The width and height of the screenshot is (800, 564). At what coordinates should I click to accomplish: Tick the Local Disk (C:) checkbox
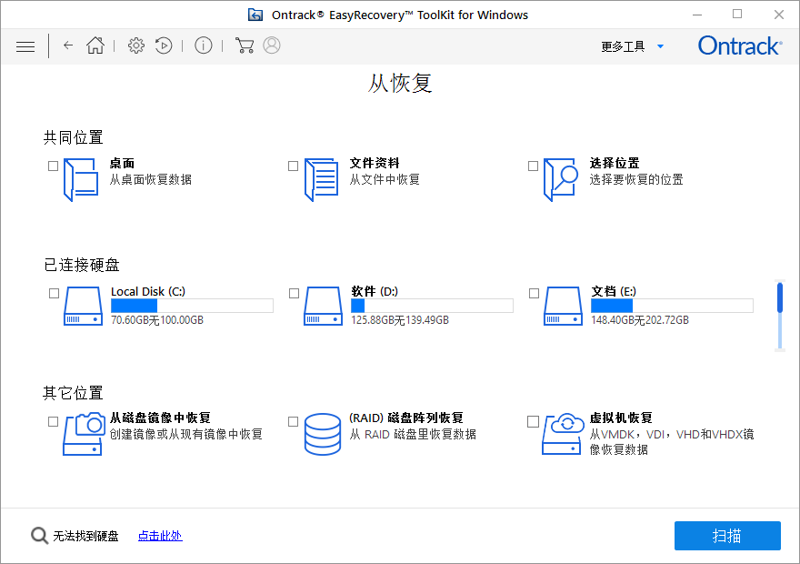(x=54, y=294)
